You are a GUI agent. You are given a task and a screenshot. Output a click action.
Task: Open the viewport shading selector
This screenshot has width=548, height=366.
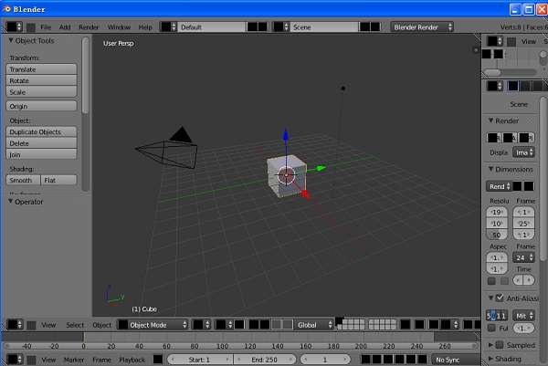coord(202,324)
